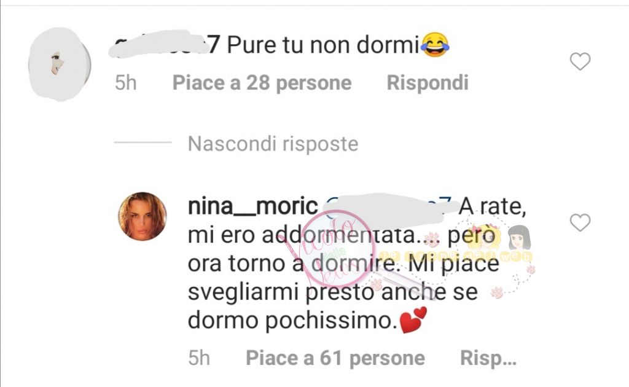Click Rispondi under the first comment
Screen dimensions: 629x387
428,83
